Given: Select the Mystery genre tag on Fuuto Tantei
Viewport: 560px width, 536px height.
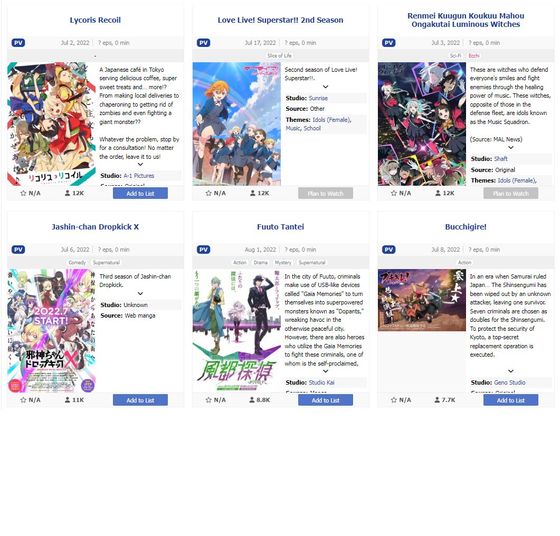Looking at the screenshot, I should click(x=283, y=263).
